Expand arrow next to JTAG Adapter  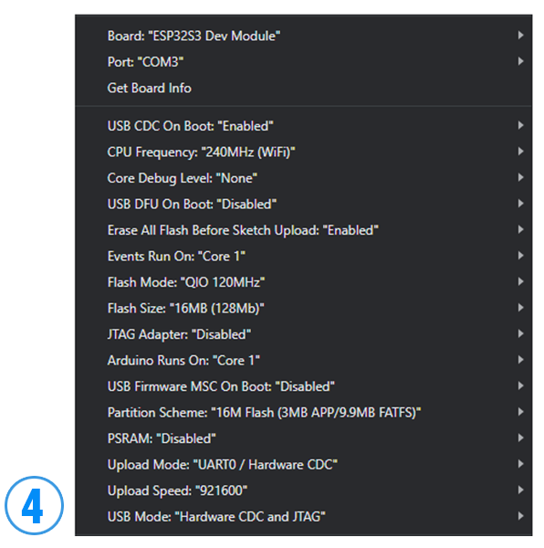pyautogui.click(x=520, y=333)
